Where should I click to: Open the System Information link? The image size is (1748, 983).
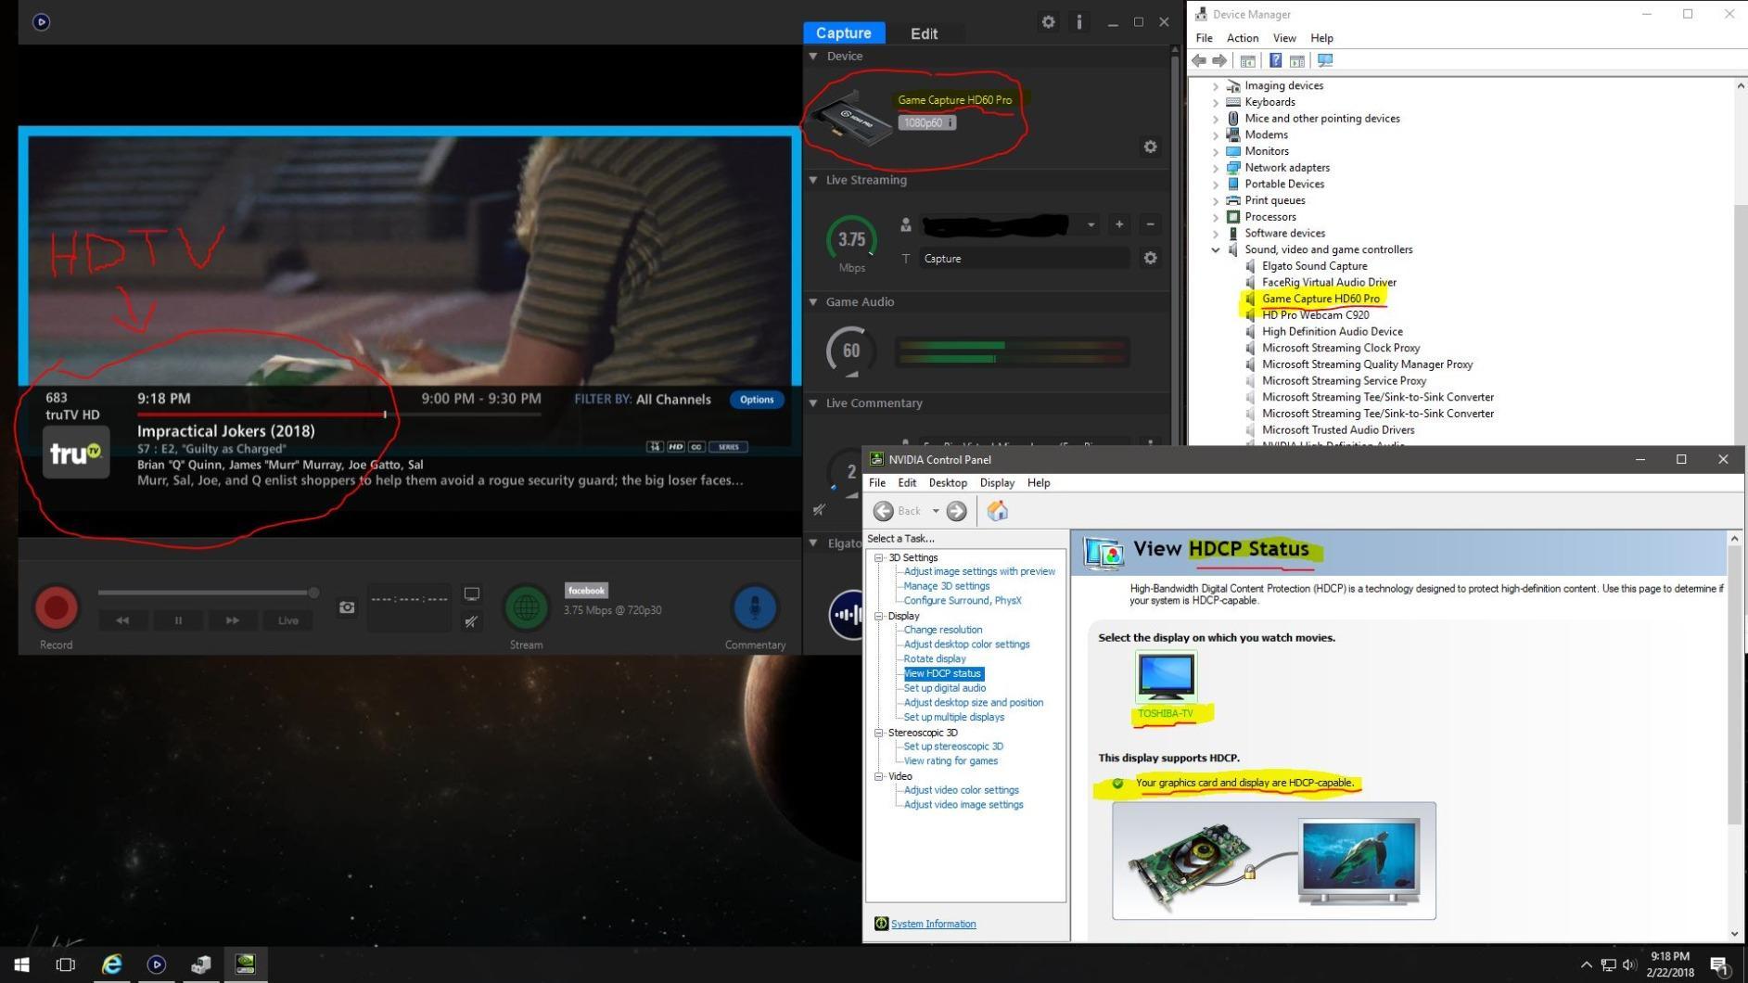point(933,924)
